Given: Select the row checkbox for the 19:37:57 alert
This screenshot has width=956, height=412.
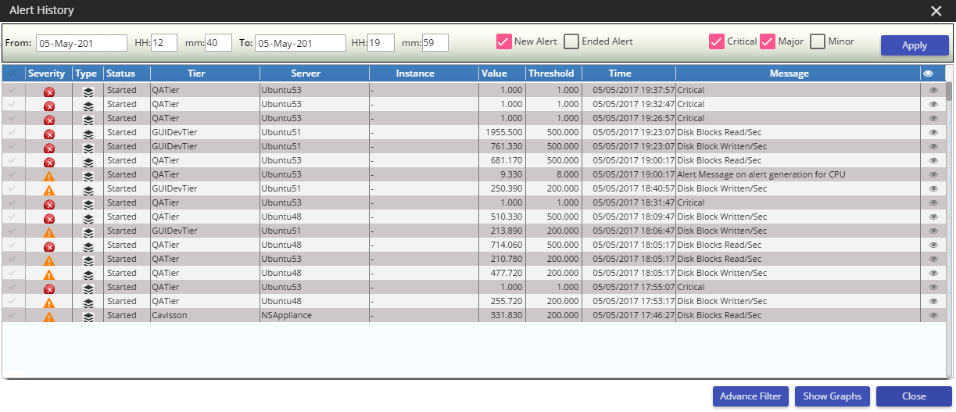Looking at the screenshot, I should (x=12, y=91).
